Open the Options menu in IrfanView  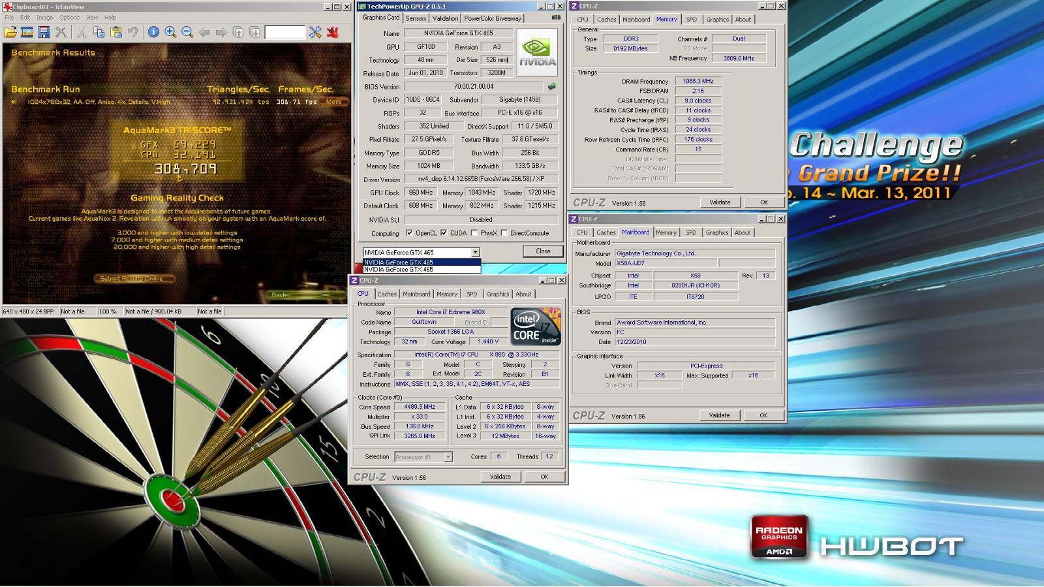(x=70, y=18)
